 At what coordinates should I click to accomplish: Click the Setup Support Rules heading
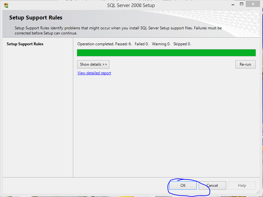[36, 18]
